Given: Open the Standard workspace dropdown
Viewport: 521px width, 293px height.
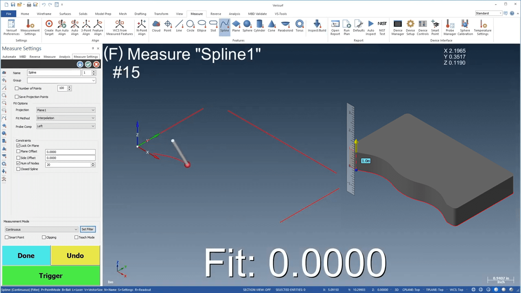Looking at the screenshot, I should click(488, 13).
